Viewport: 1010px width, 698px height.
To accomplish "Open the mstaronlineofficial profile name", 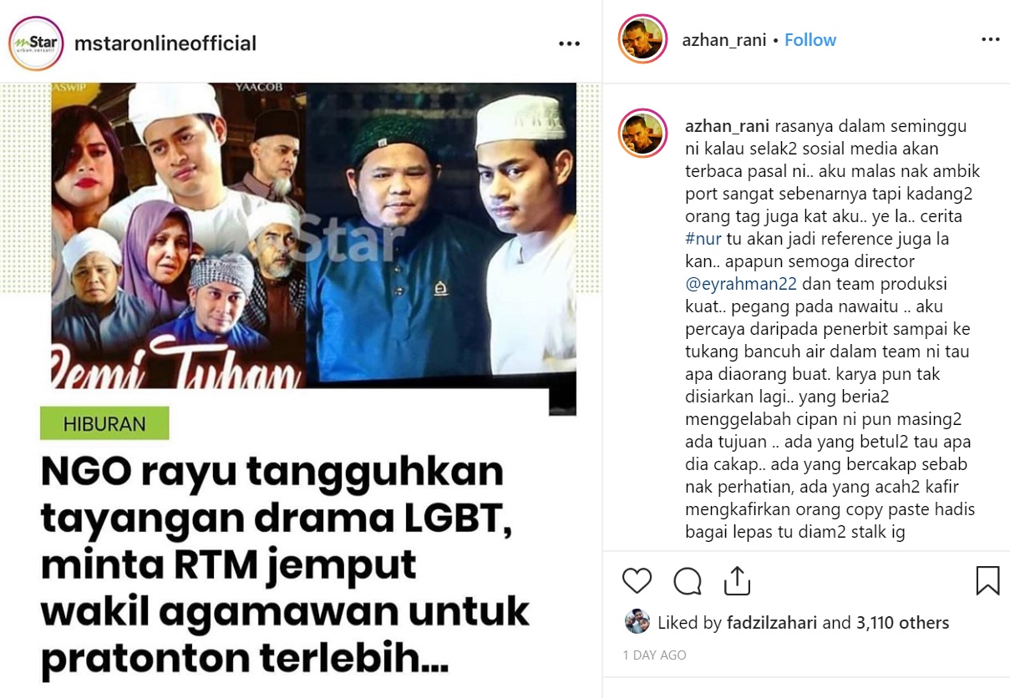I will [165, 43].
